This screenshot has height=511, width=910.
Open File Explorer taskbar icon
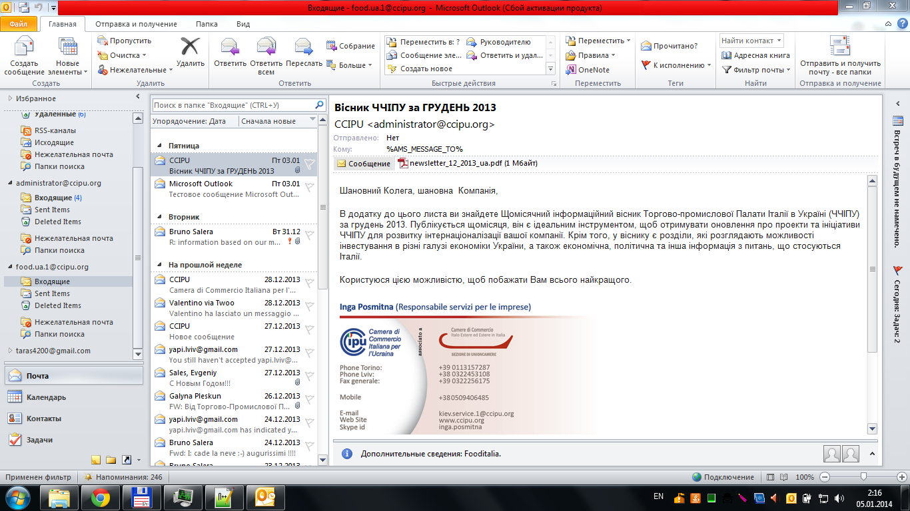(x=59, y=497)
